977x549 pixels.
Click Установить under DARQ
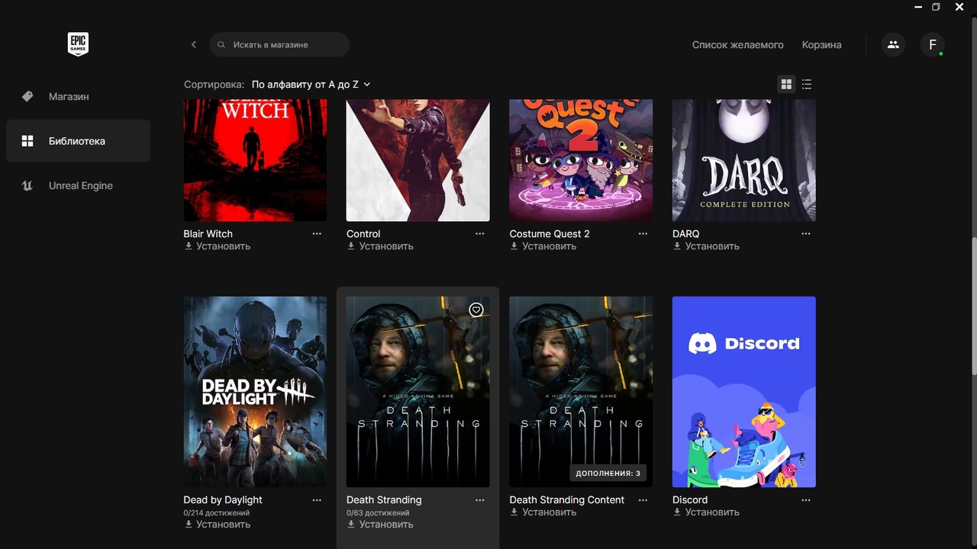[706, 246]
